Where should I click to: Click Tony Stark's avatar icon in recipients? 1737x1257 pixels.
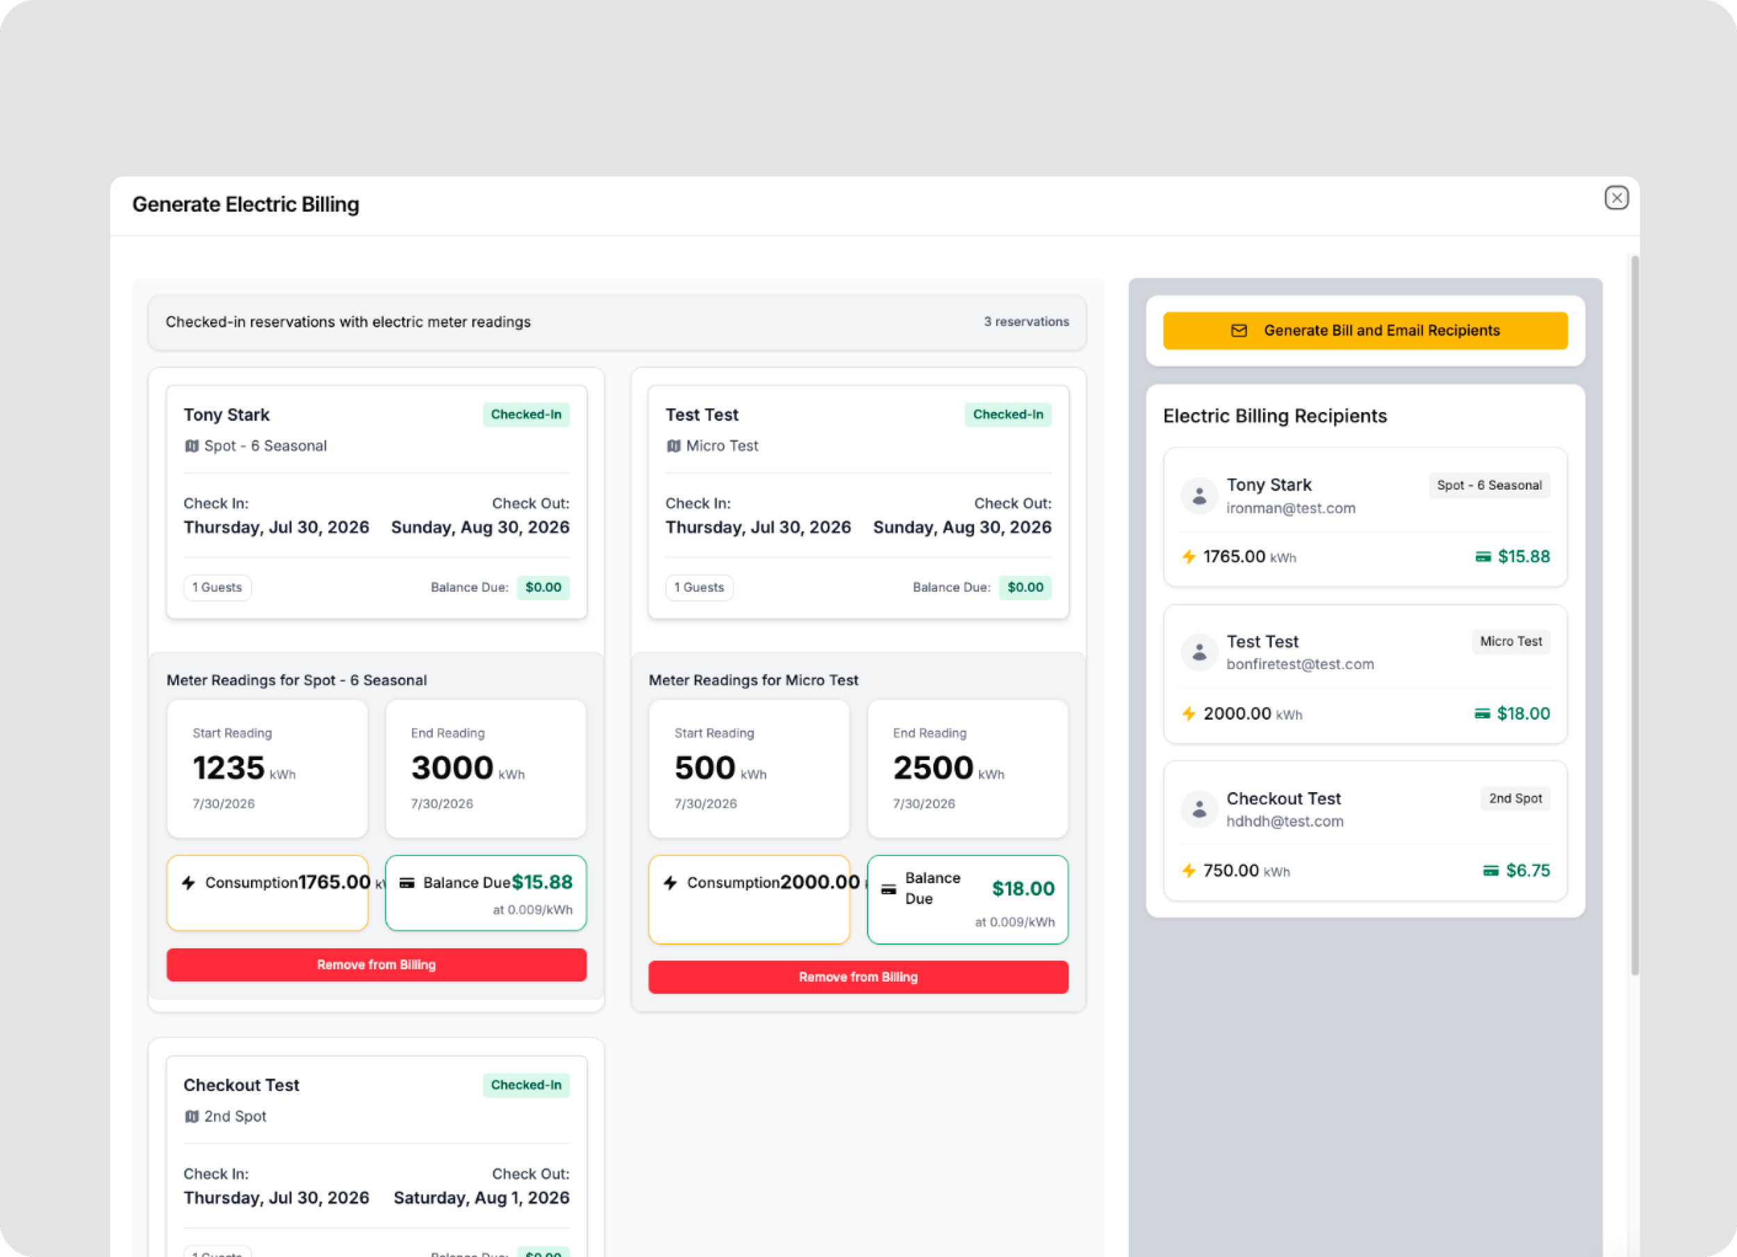[1199, 495]
